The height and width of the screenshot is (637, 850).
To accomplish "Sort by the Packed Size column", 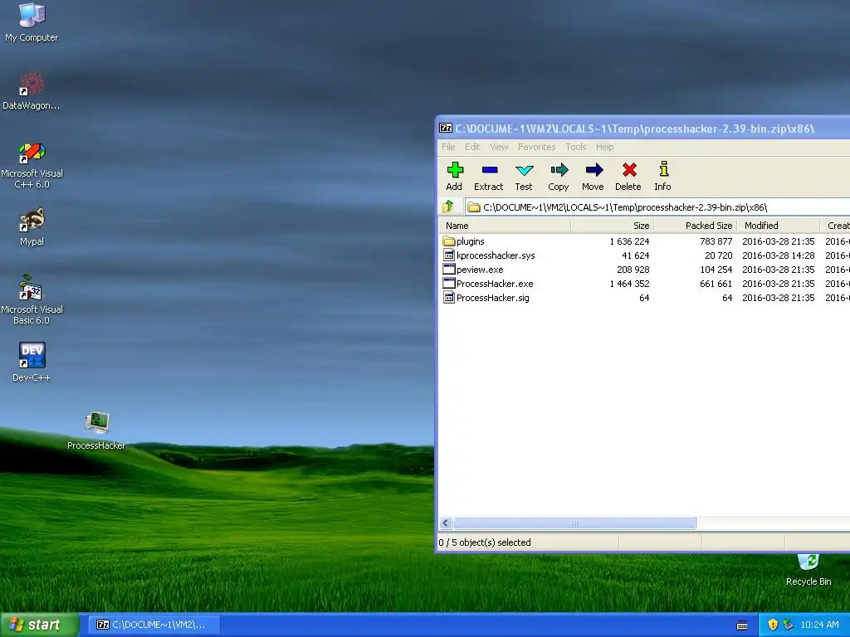I will coord(696,226).
